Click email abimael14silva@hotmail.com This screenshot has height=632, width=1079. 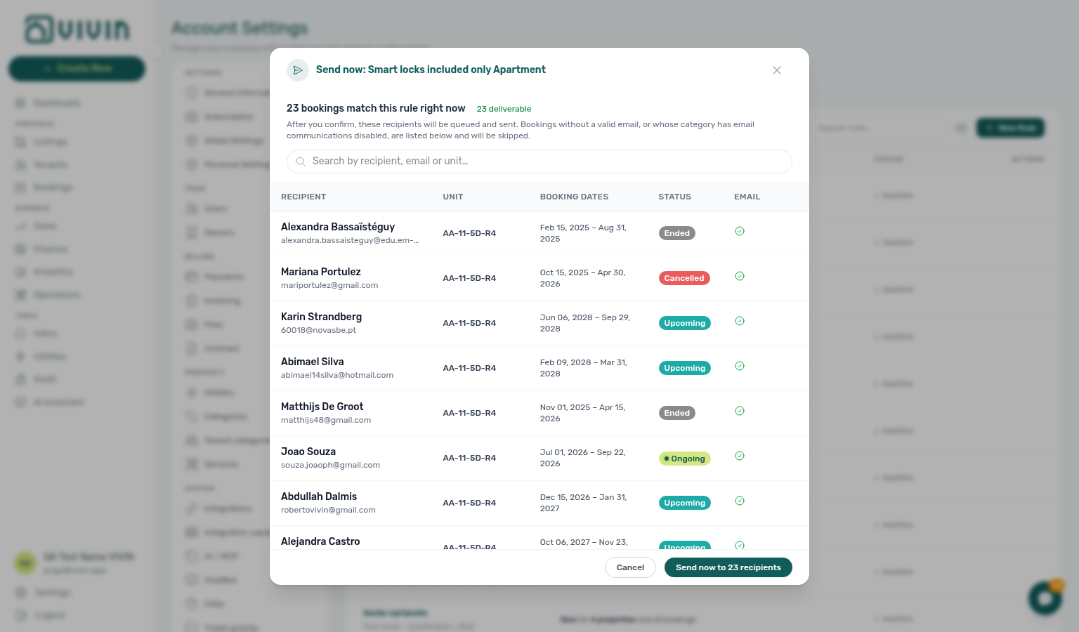pyautogui.click(x=337, y=375)
